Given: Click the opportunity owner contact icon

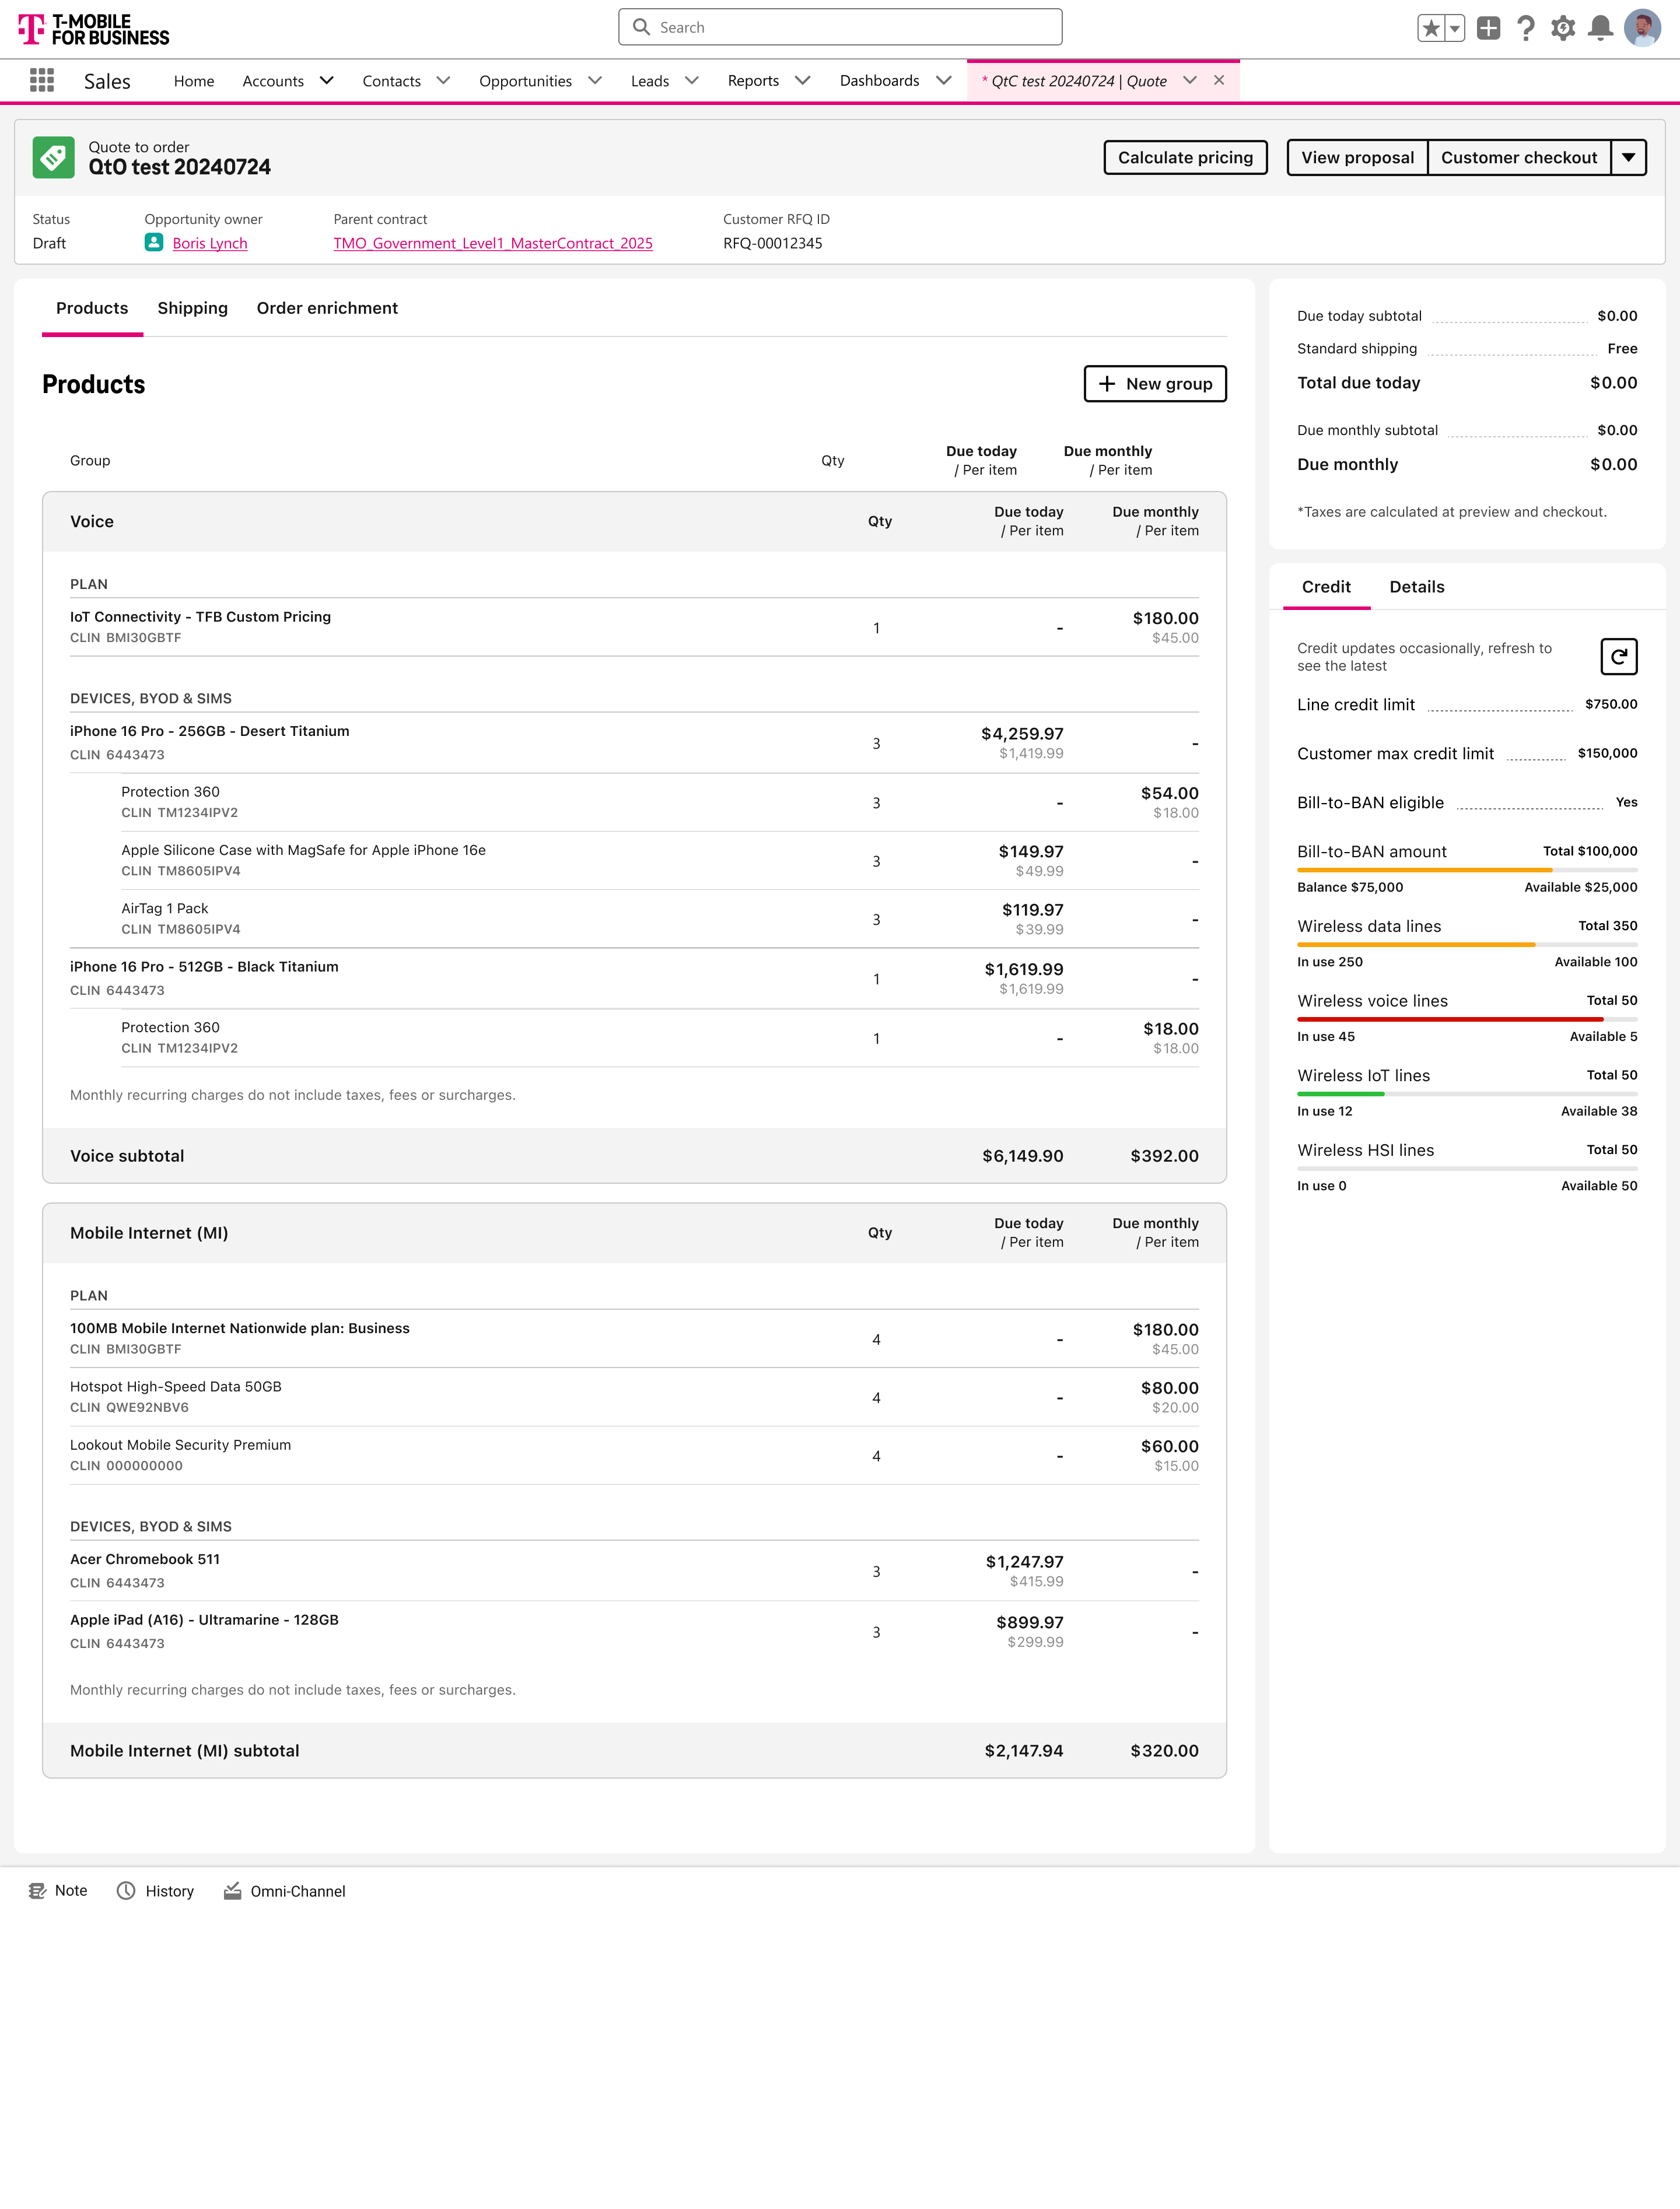Looking at the screenshot, I should point(154,242).
